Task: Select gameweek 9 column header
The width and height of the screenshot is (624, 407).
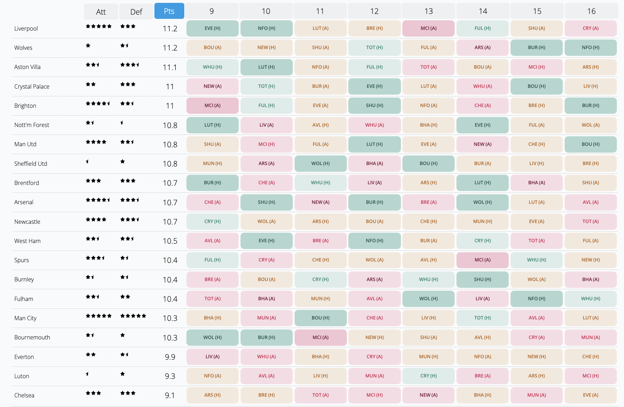Action: [212, 11]
